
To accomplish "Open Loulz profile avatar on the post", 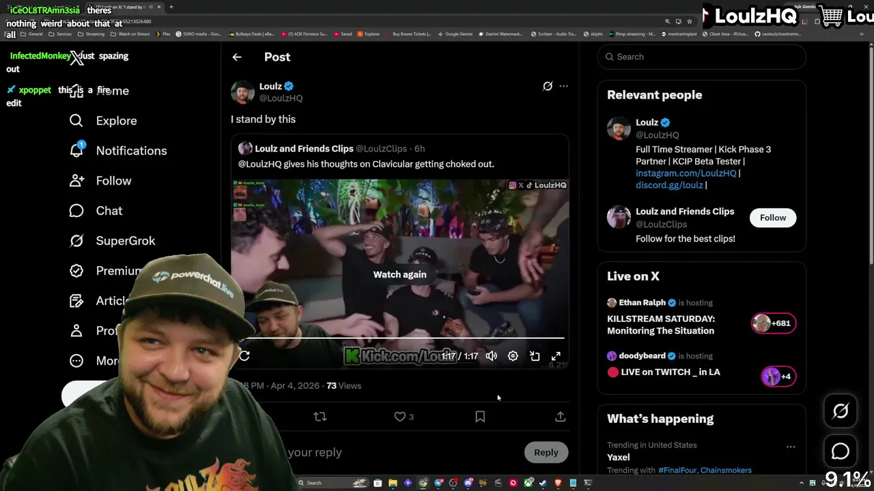I will (242, 92).
